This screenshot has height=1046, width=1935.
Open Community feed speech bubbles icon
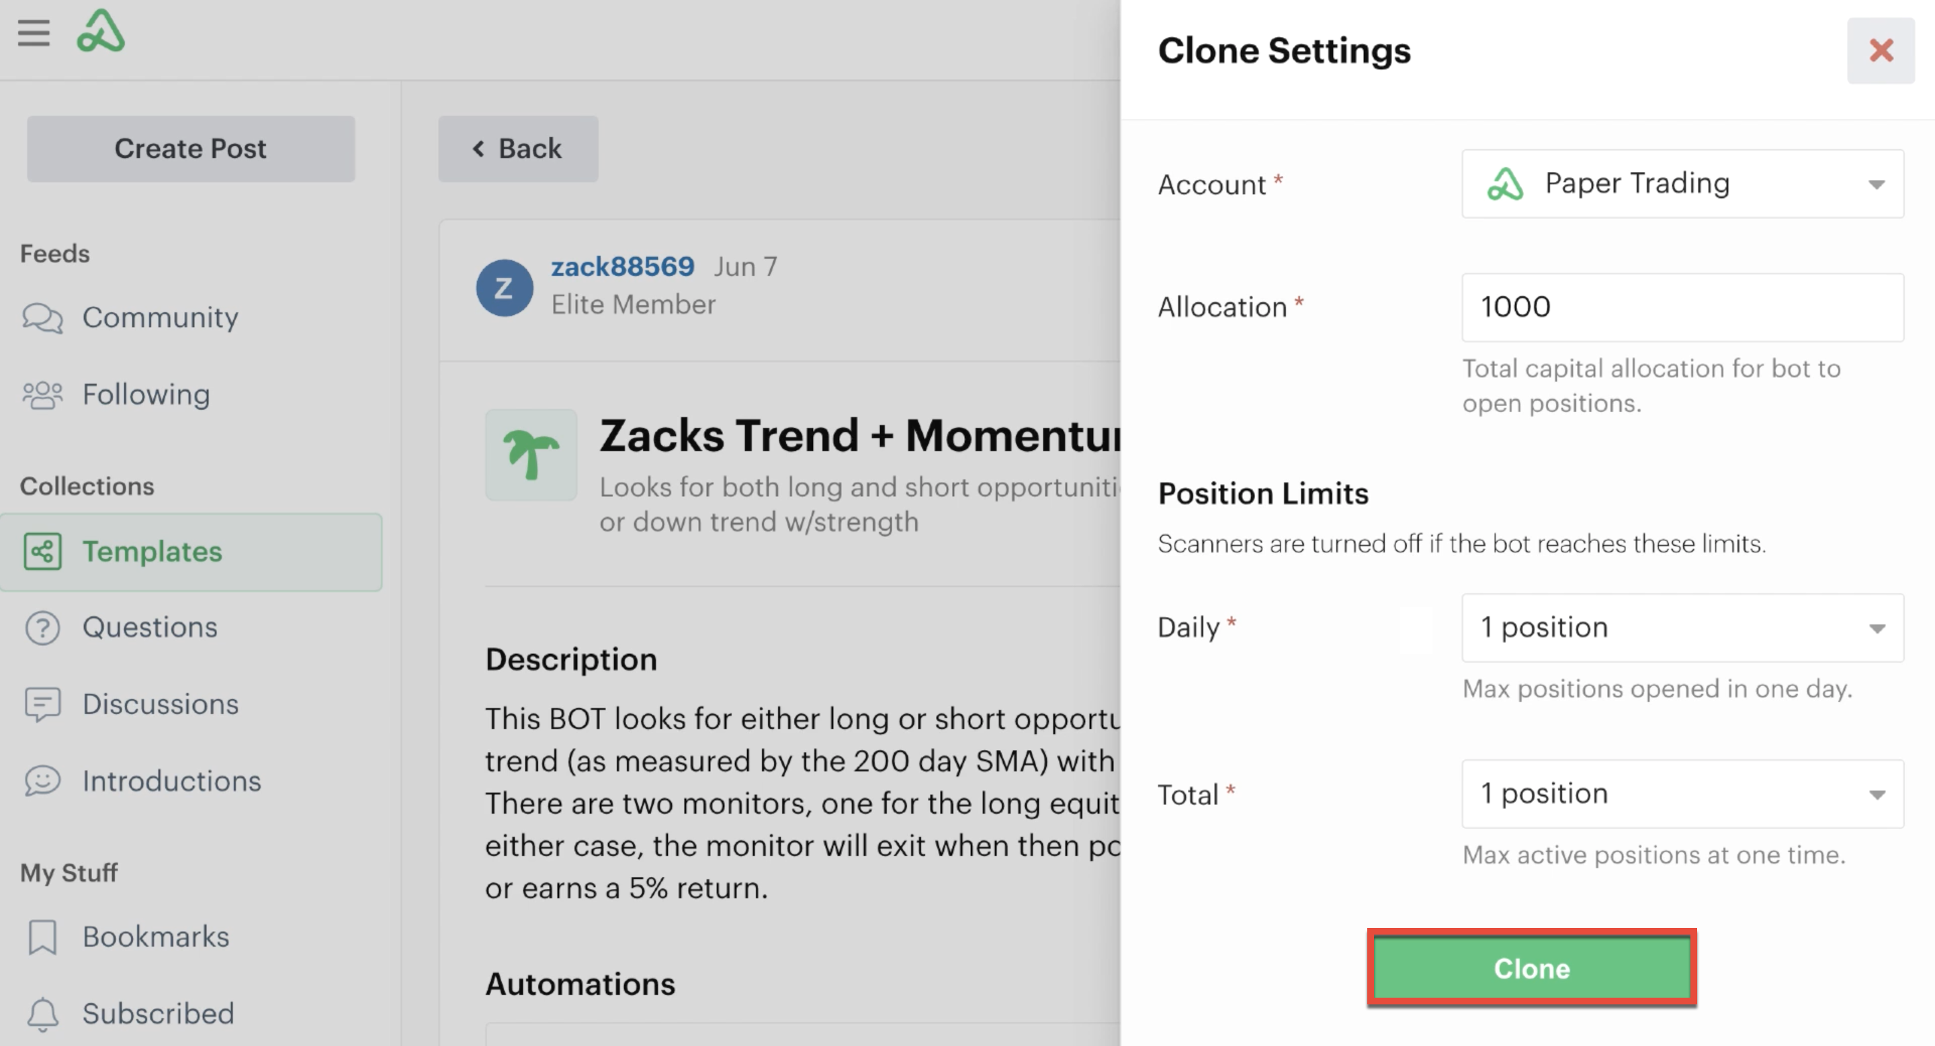(43, 318)
